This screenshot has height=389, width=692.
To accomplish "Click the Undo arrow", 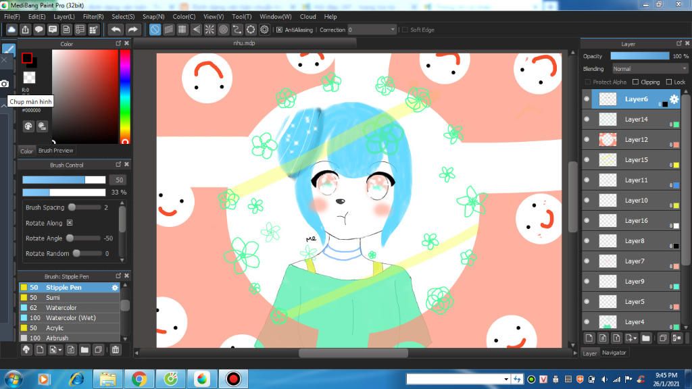I will 116,30.
